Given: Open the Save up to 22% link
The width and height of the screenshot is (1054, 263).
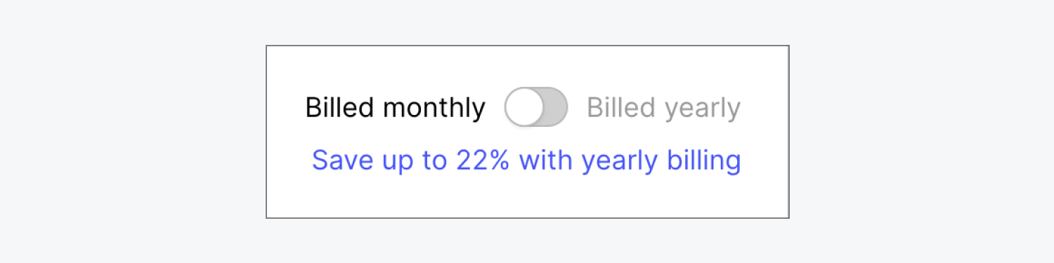Looking at the screenshot, I should (x=526, y=161).
